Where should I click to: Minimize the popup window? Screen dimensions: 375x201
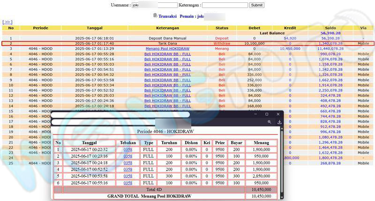(x=256, y=114)
